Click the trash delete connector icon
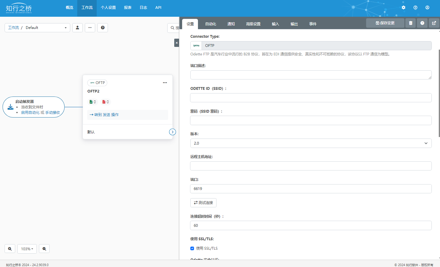The image size is (440, 267). (411, 23)
